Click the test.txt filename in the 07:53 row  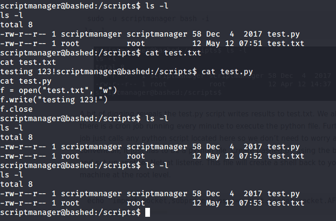click(x=288, y=203)
